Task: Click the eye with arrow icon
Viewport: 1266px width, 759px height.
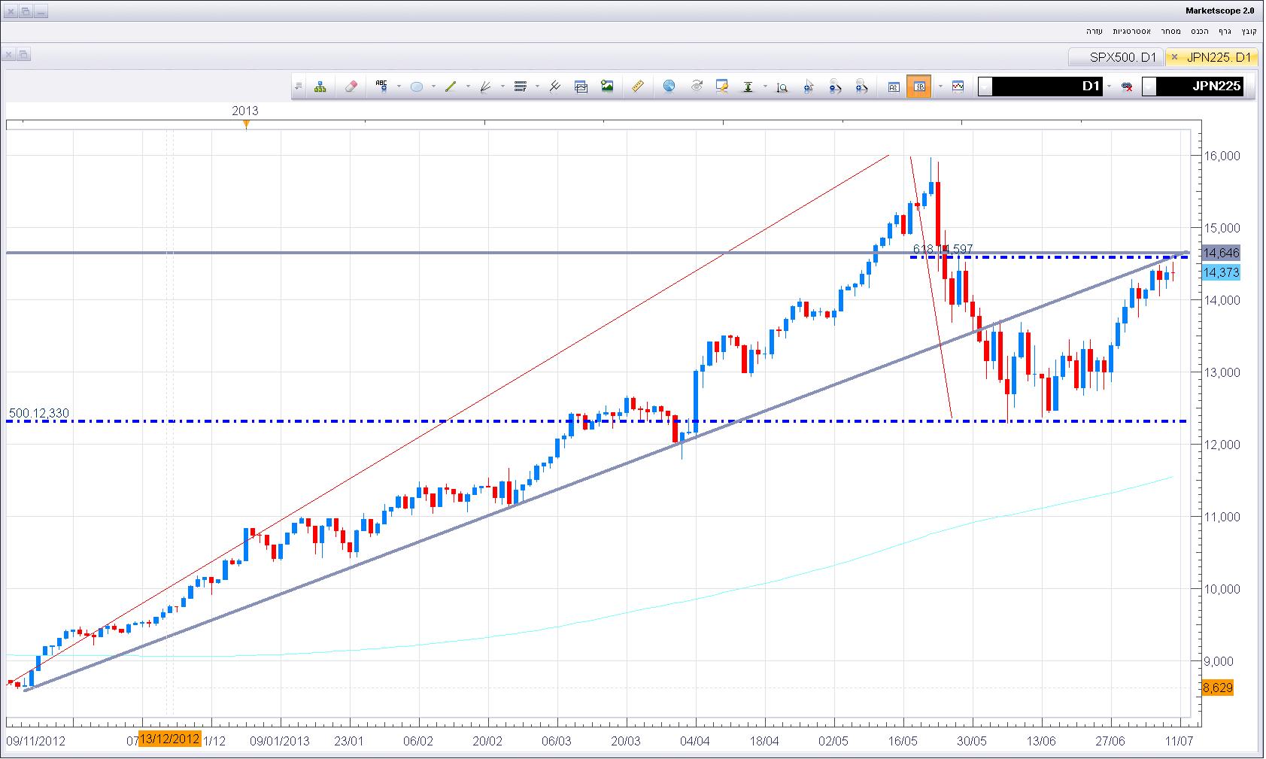Action: coord(696,87)
